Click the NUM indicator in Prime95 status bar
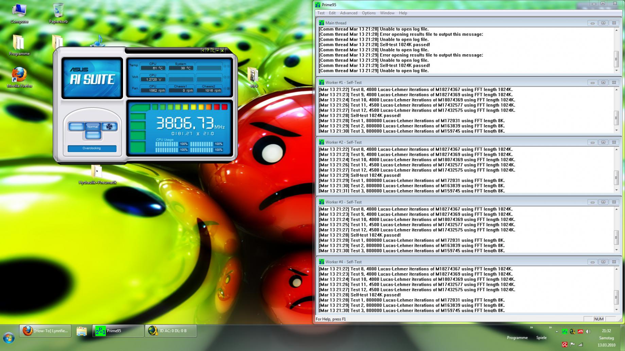Screen dimensions: 625x351 pos(599,319)
